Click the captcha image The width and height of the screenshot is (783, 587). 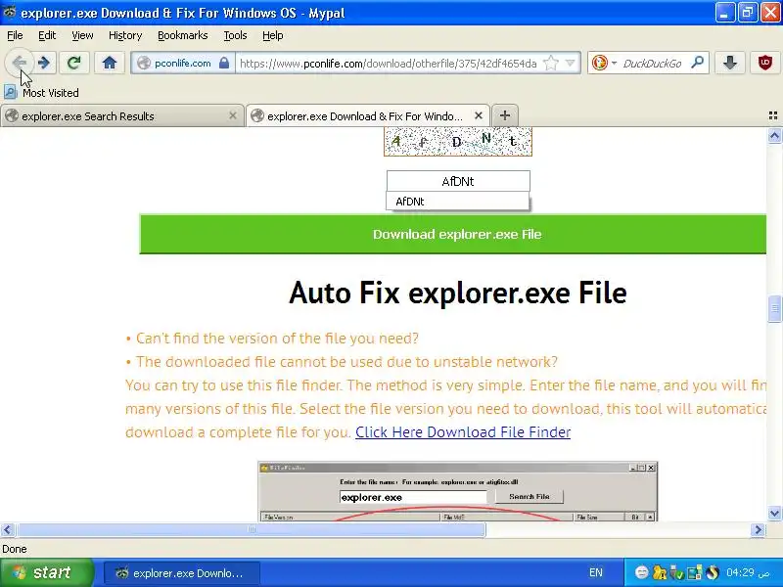tap(458, 141)
